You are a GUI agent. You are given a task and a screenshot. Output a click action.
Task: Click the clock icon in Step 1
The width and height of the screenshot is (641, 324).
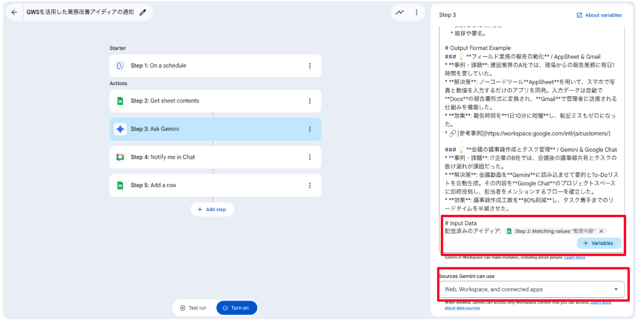pos(121,66)
